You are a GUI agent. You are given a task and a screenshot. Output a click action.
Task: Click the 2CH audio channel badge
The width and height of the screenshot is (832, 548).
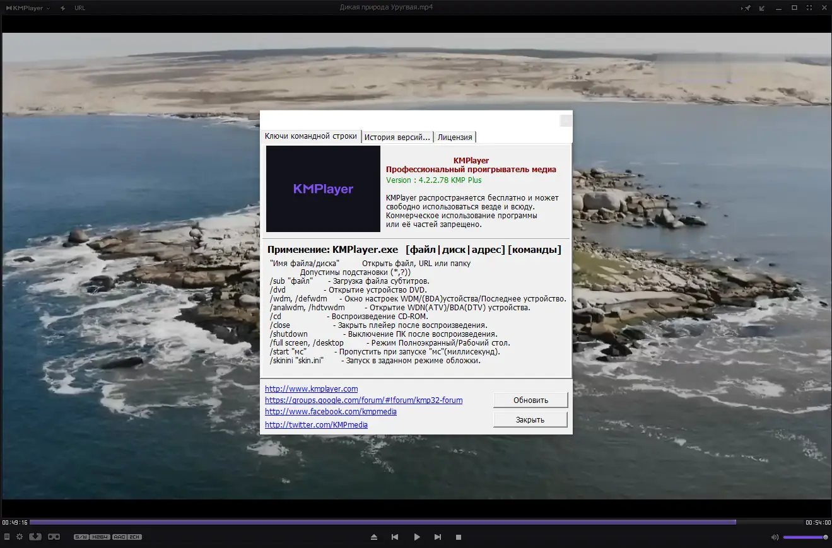(135, 537)
